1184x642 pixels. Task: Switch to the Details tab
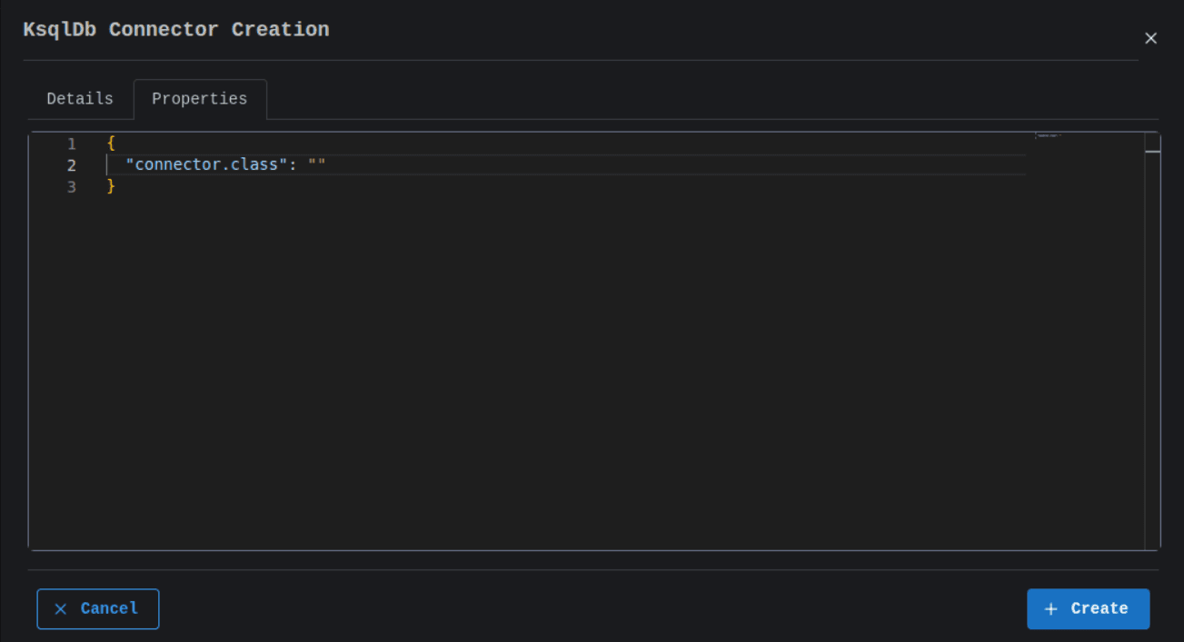click(80, 99)
